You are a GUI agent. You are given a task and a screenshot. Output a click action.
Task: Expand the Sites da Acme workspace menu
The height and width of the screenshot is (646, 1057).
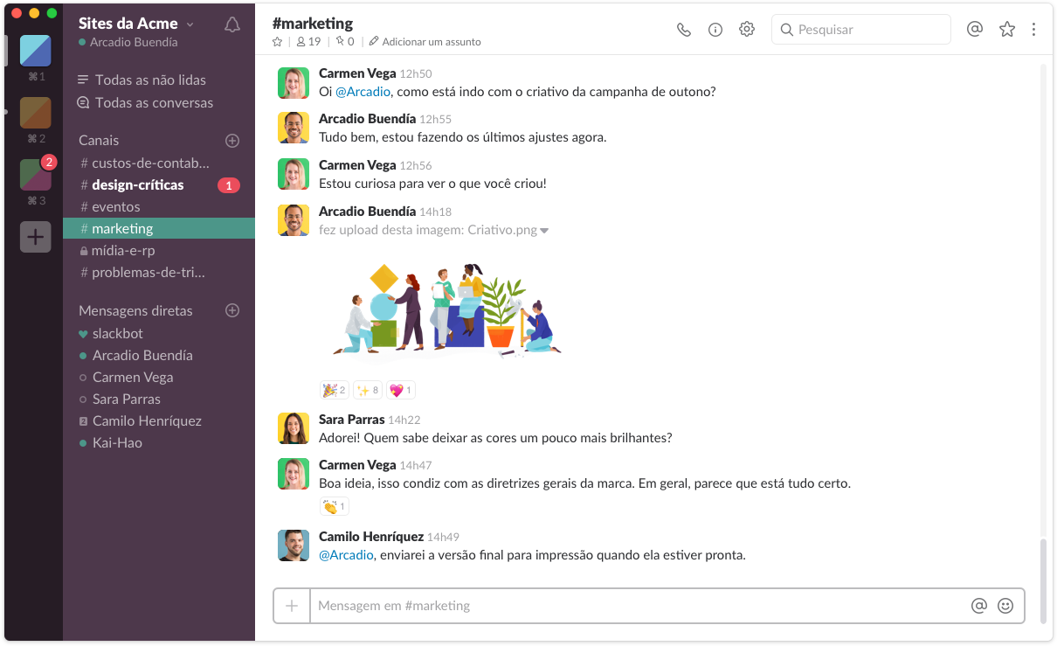[x=136, y=24]
